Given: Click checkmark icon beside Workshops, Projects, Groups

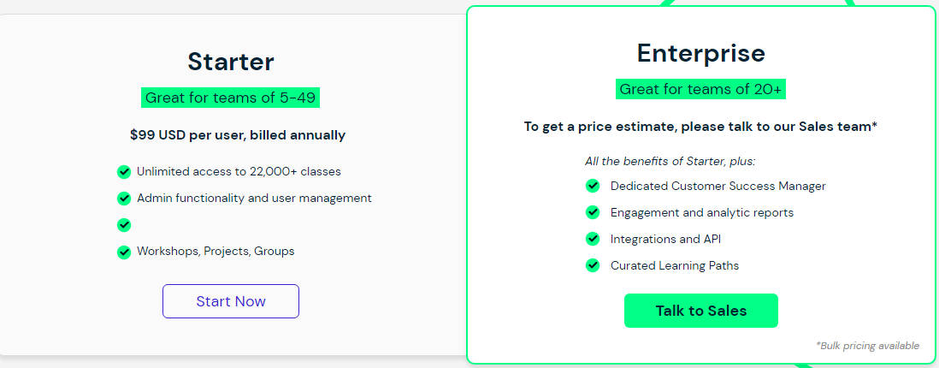Looking at the screenshot, I should click(124, 252).
